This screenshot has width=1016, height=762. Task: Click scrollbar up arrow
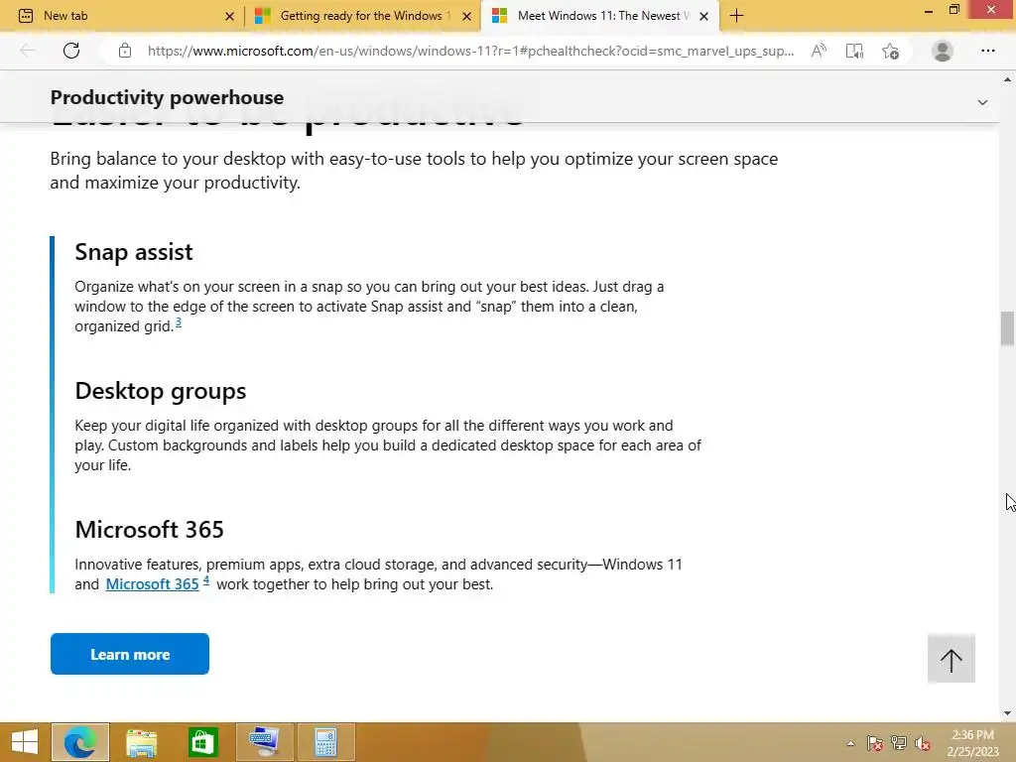tap(1007, 79)
